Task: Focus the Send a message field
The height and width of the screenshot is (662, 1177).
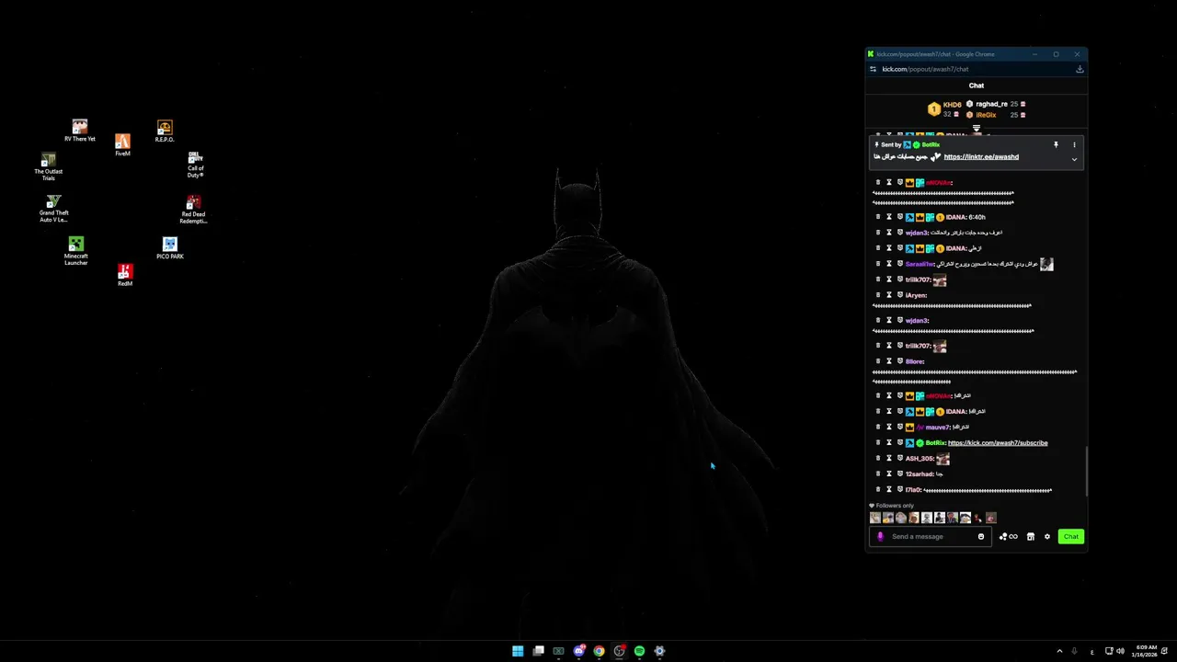Action: click(930, 536)
